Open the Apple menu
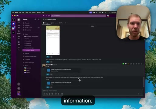 pyautogui.click(x=13, y=12)
